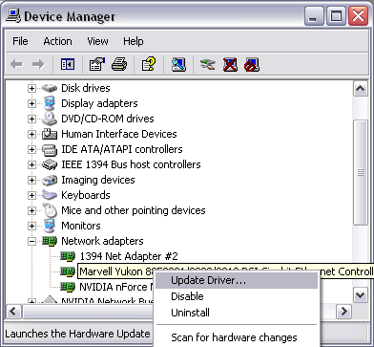Expand the IDE ATA/ATAPI controllers node
The image size is (374, 347).
31,149
